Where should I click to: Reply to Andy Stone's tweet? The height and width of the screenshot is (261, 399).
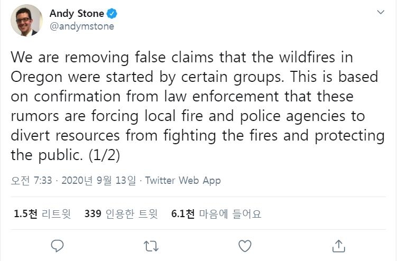[x=58, y=246]
